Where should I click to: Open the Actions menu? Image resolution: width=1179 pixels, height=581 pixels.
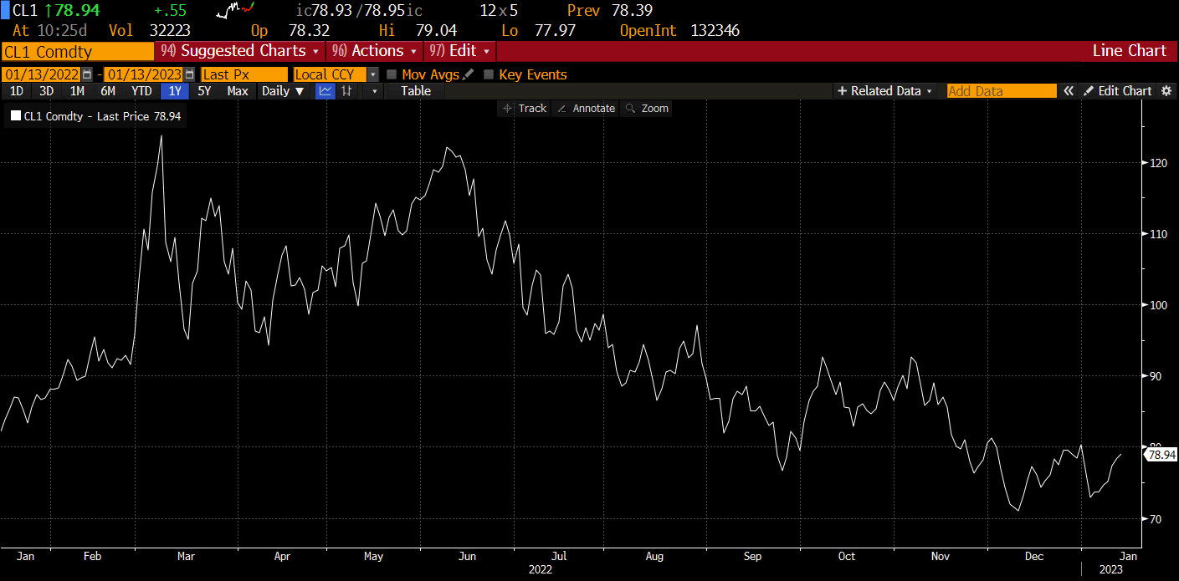373,50
